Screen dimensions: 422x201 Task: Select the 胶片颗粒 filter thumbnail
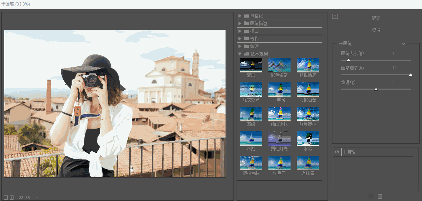(x=308, y=114)
